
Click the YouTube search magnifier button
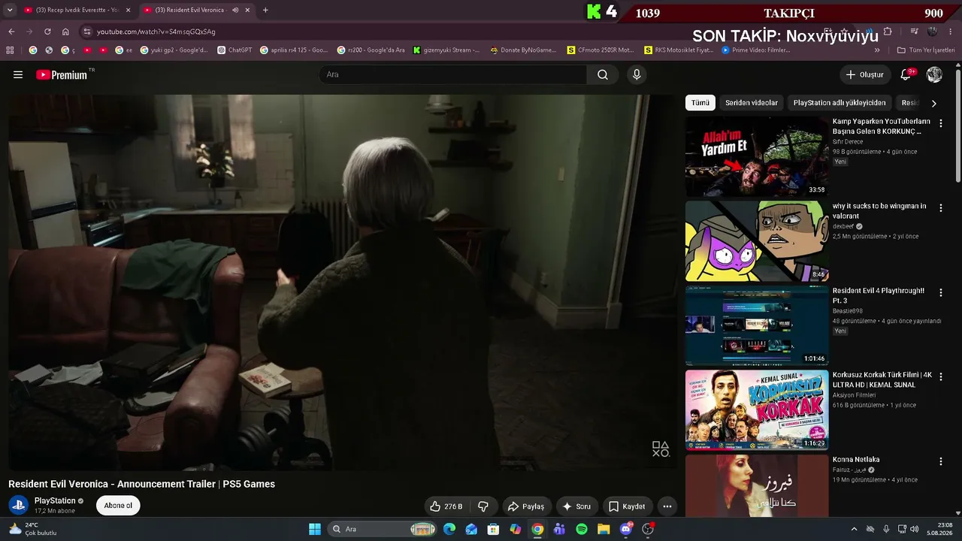(x=603, y=74)
